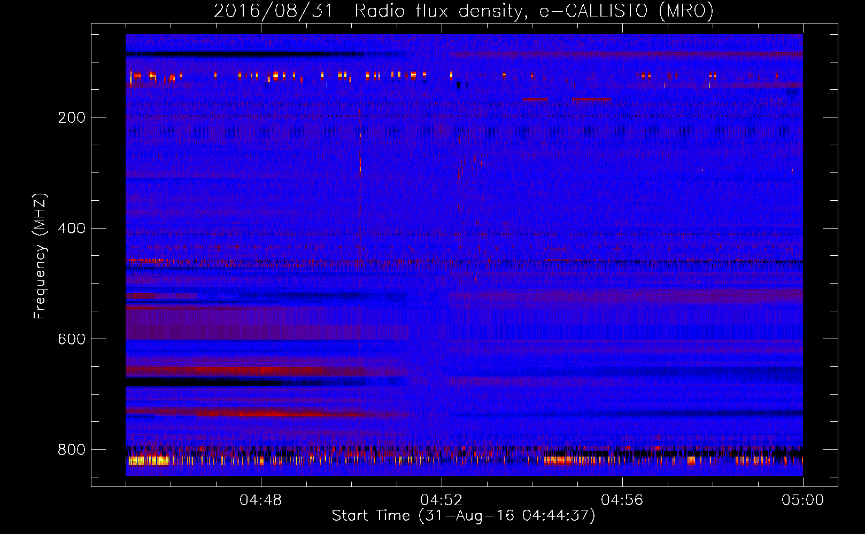The width and height of the screenshot is (865, 534).
Task: Select the "04:56" time tick label
Action: pos(622,500)
